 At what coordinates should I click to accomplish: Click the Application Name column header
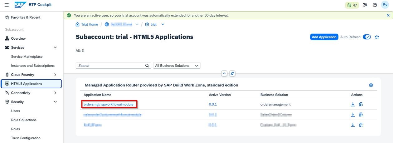pyautogui.click(x=97, y=95)
